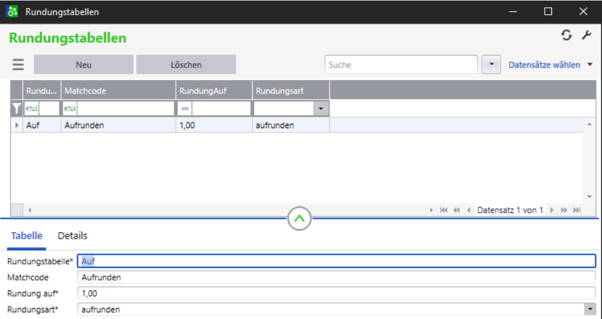Go to next record pager arrow
Image resolution: width=602 pixels, height=319 pixels.
(551, 210)
